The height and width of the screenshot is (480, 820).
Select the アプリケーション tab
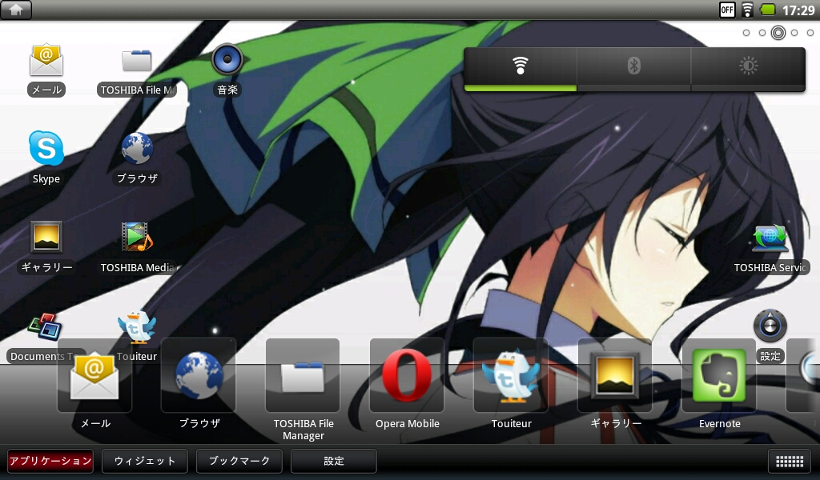(x=50, y=461)
